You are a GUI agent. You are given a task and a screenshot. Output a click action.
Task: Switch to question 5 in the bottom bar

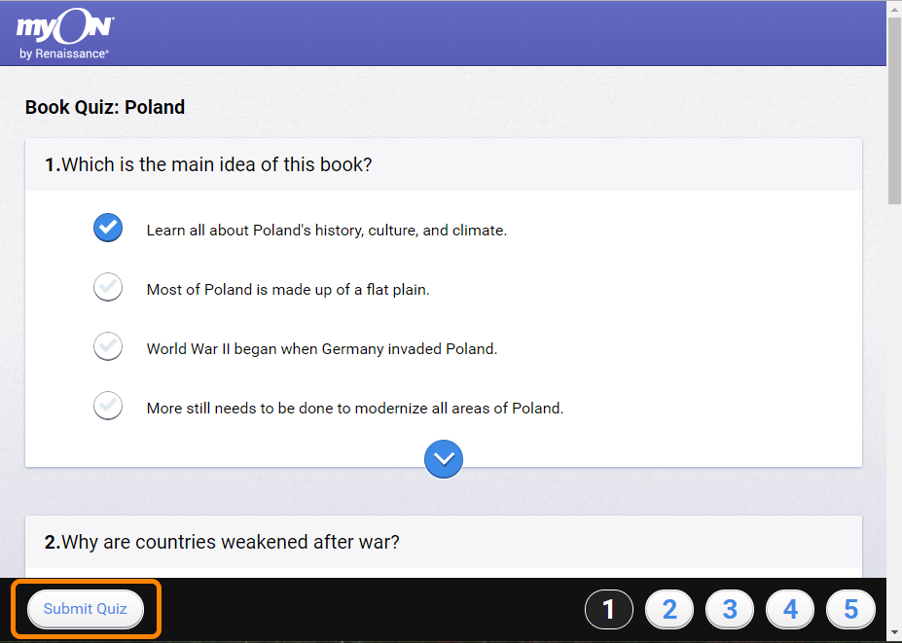pos(850,610)
